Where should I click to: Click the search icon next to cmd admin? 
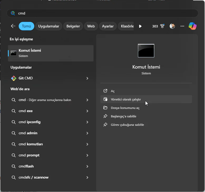click(14, 133)
